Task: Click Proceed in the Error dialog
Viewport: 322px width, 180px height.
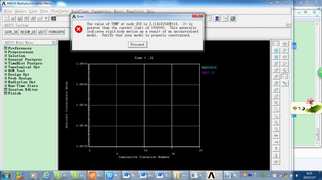Action: (x=137, y=44)
